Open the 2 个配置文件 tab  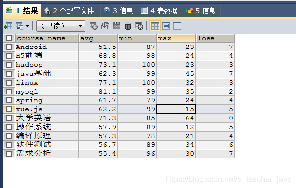tap(71, 11)
